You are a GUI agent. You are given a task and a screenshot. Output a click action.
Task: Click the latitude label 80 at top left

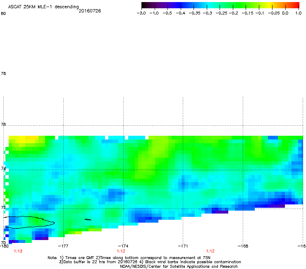(x=3, y=14)
